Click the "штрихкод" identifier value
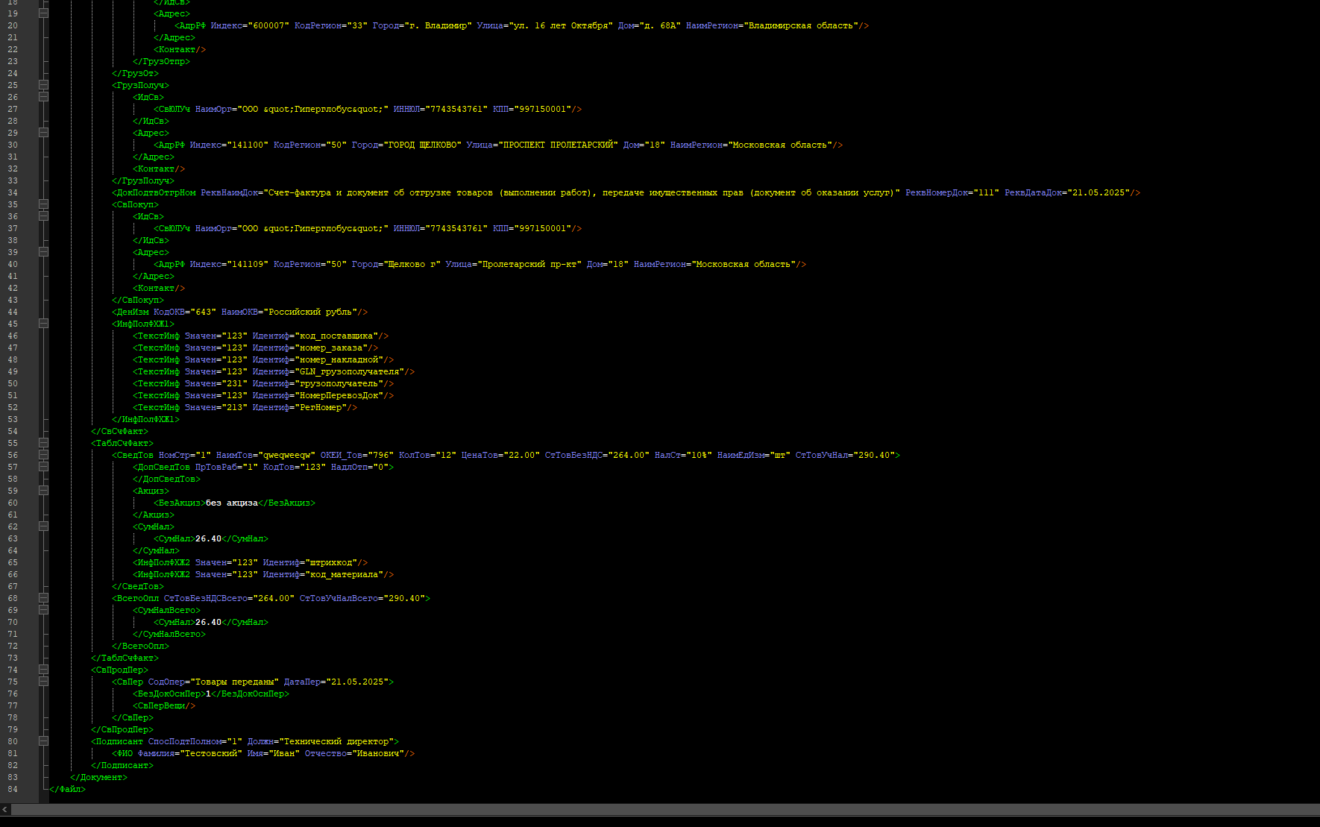The height and width of the screenshot is (827, 1320). click(x=331, y=562)
